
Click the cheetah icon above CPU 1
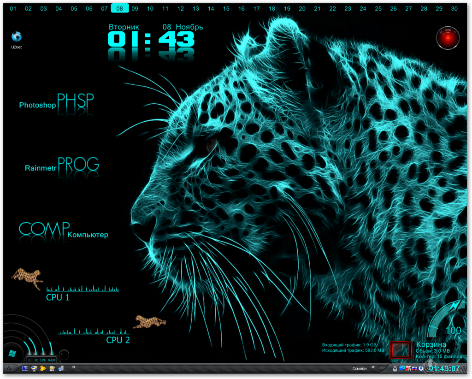(x=27, y=278)
